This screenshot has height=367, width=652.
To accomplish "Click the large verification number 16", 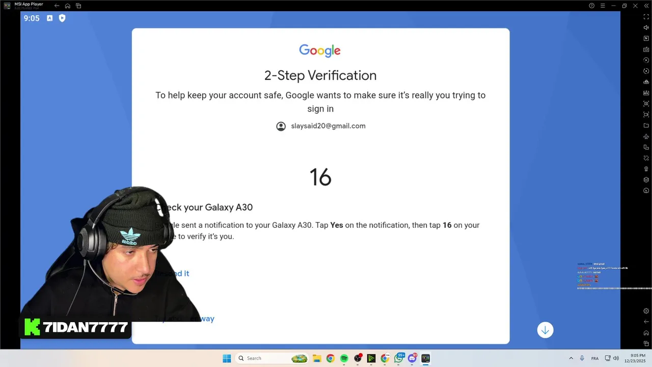I will click(320, 177).
